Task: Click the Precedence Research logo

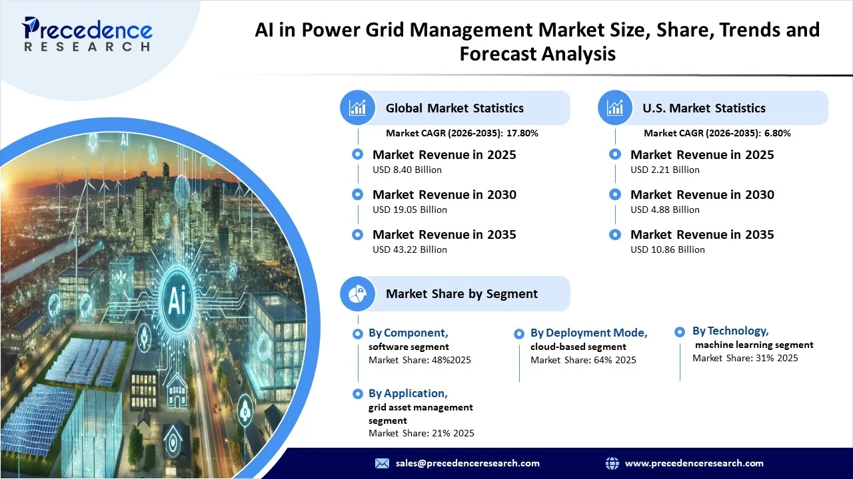Action: click(87, 34)
